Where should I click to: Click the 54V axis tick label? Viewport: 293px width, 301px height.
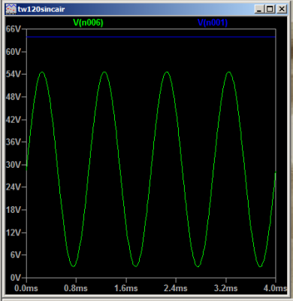(14, 74)
